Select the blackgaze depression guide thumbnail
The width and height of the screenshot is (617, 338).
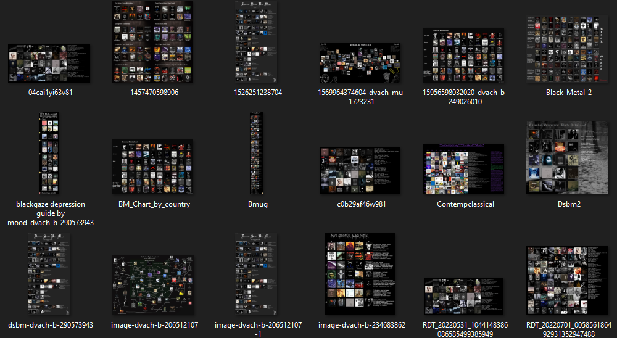click(x=49, y=153)
